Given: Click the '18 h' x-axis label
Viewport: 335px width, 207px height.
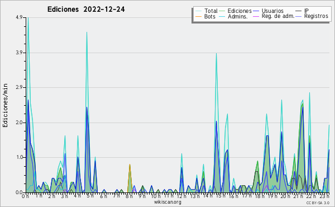Looking at the screenshot, I should pyautogui.click(x=260, y=196).
